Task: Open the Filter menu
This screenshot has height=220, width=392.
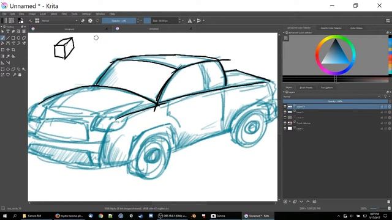Action: [x=64, y=14]
